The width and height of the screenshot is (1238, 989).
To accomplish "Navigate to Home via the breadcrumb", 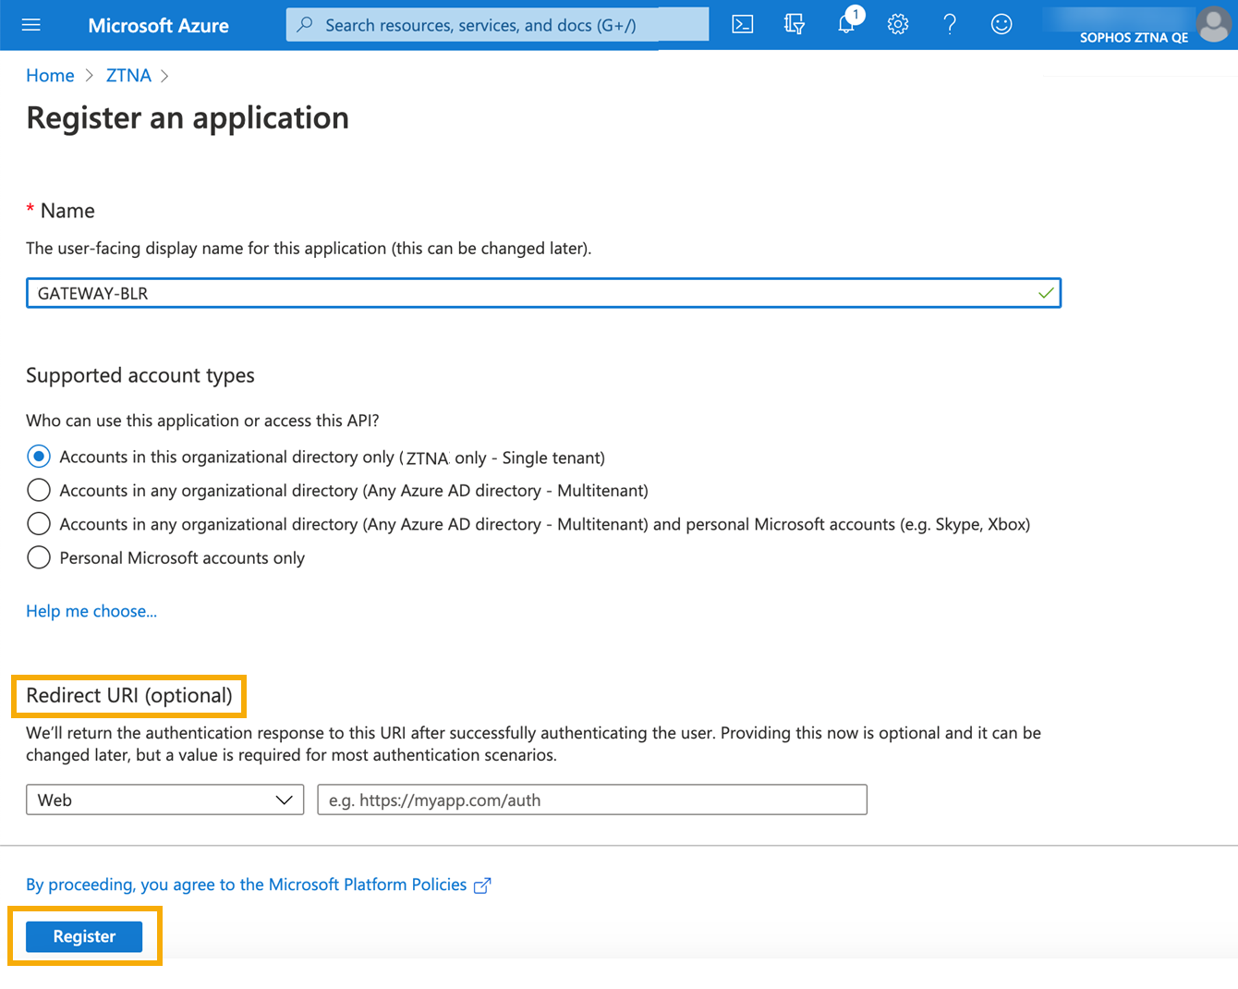I will pyautogui.click(x=50, y=75).
